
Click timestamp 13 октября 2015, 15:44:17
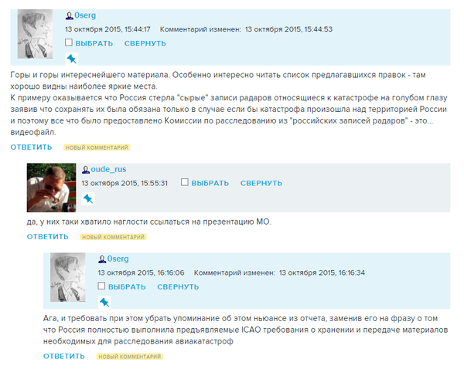click(x=107, y=29)
